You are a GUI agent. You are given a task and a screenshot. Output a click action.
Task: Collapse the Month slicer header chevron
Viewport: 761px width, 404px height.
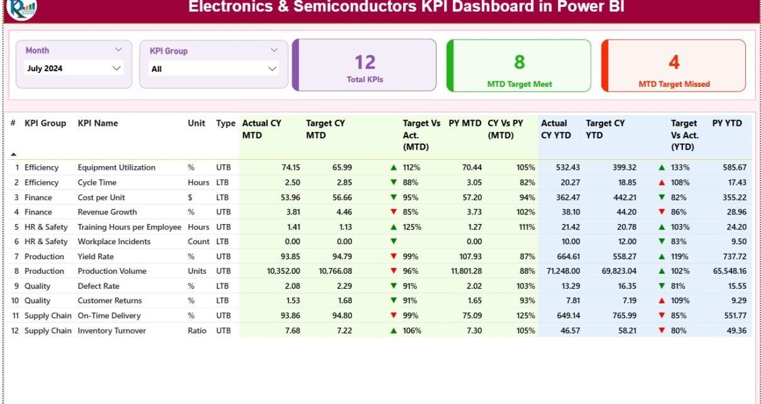[x=118, y=50]
